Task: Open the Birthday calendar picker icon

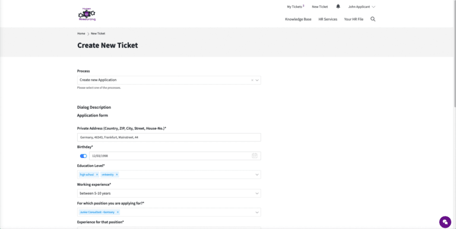Action: point(255,156)
